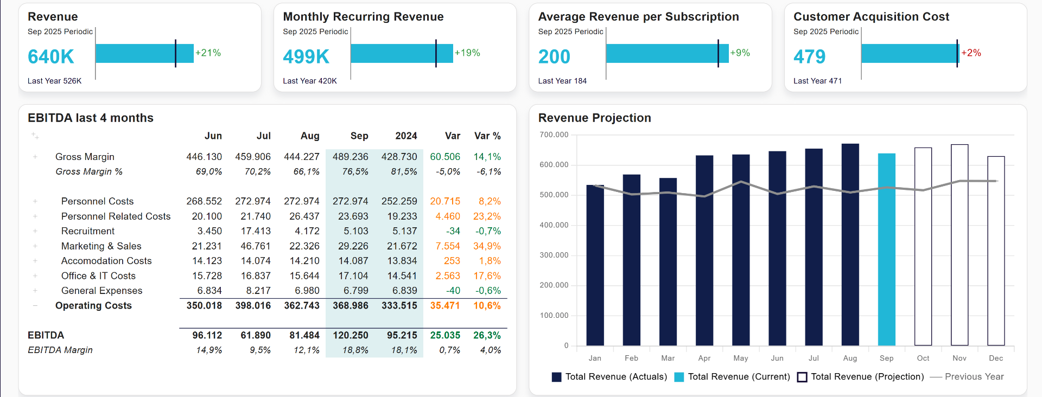Click the 200 average revenue value
Viewport: 1042px width, 397px height.
pyautogui.click(x=554, y=56)
